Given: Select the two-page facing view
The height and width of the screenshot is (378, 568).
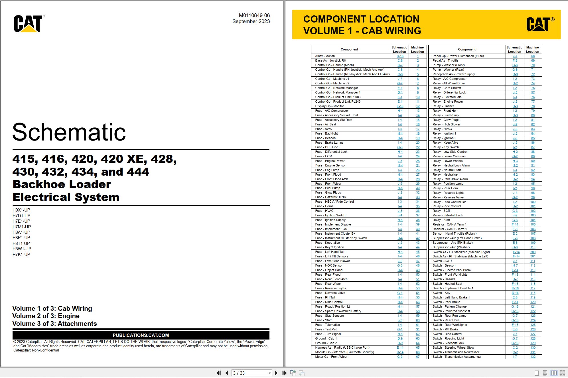Looking at the screenshot, I should click(554, 373).
